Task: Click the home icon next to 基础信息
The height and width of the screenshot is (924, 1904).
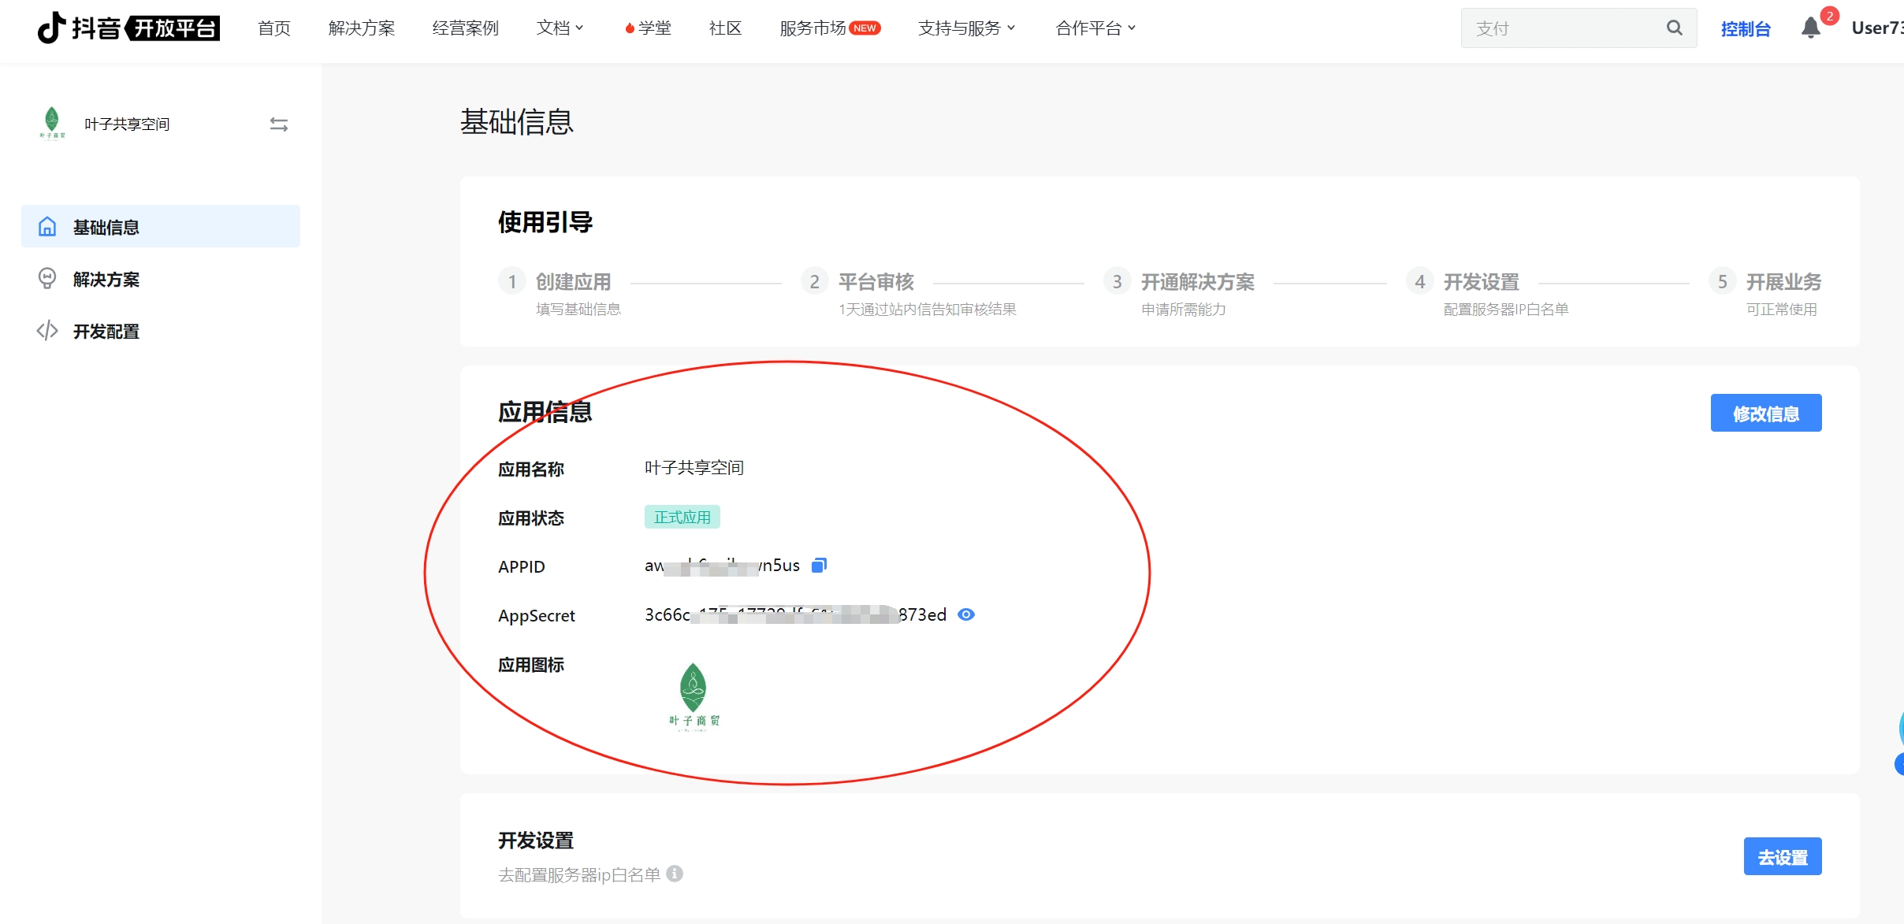Action: 47,227
